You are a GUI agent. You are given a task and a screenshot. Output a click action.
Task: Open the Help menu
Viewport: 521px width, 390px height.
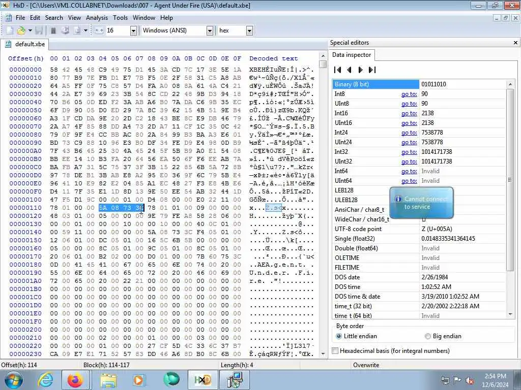(166, 18)
